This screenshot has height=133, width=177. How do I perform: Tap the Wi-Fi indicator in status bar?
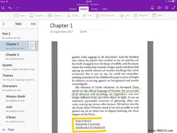point(7,2)
